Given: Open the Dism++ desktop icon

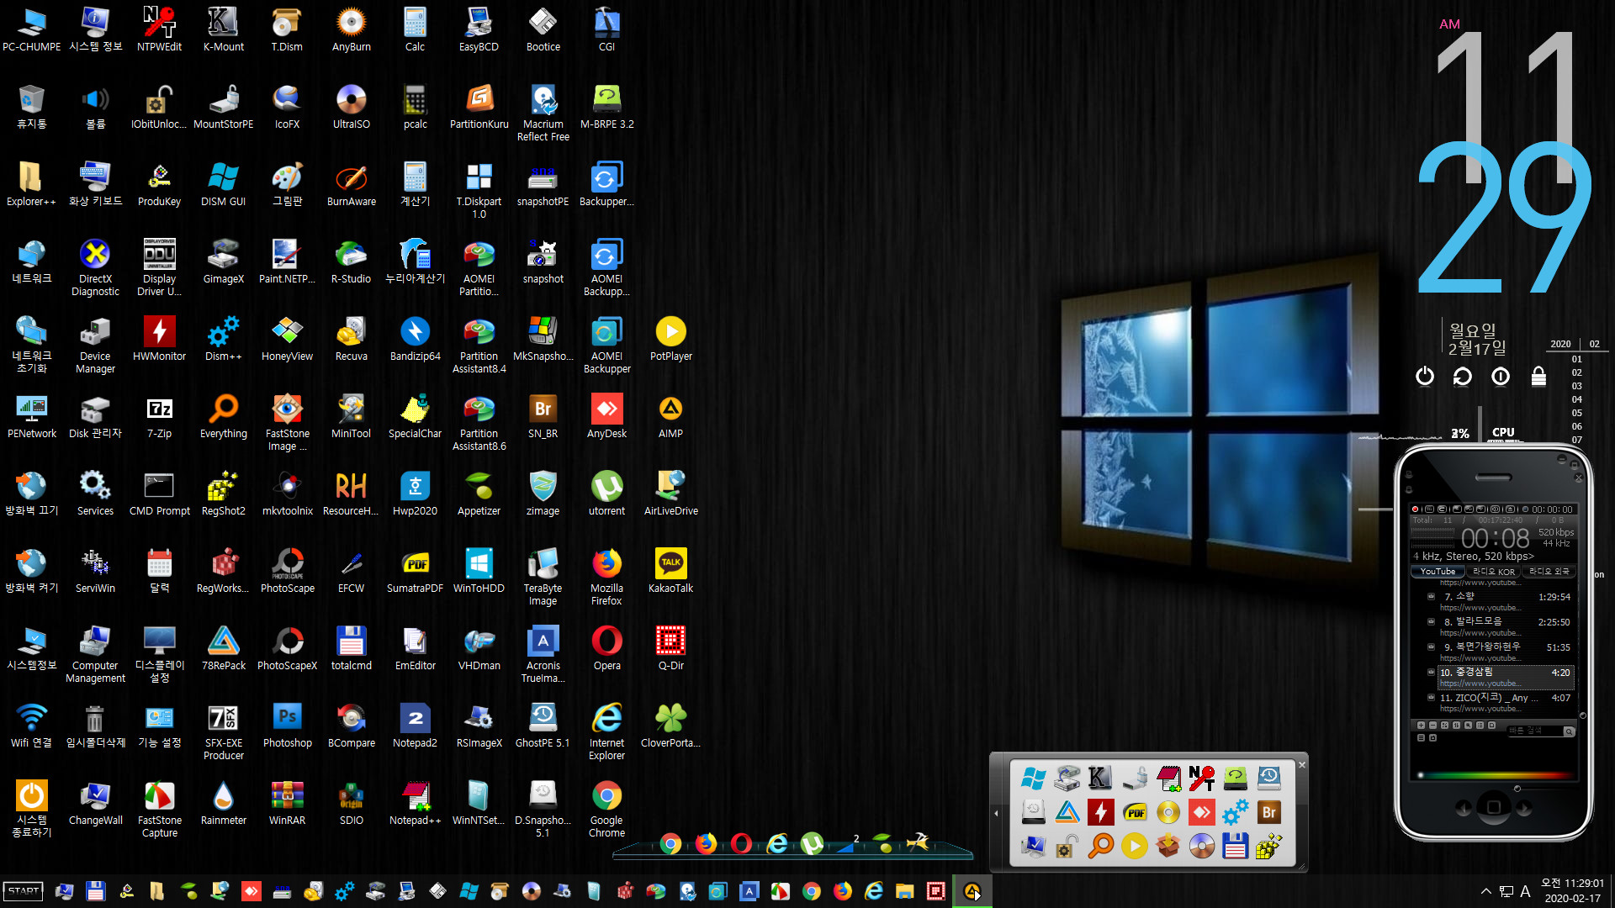Looking at the screenshot, I should coord(223,339).
